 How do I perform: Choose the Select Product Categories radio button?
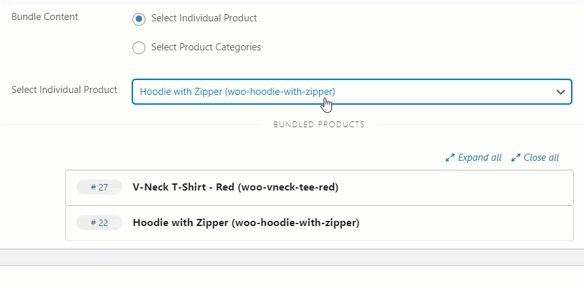coord(139,48)
